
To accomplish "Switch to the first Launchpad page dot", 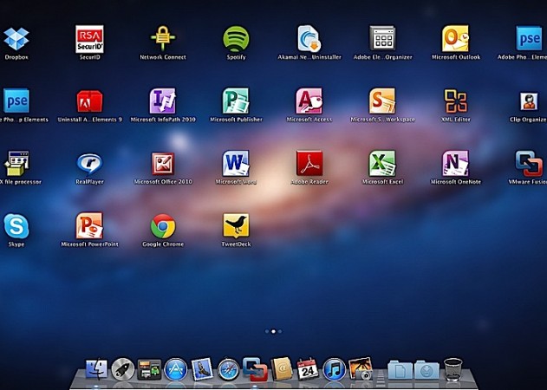I will click(x=266, y=331).
